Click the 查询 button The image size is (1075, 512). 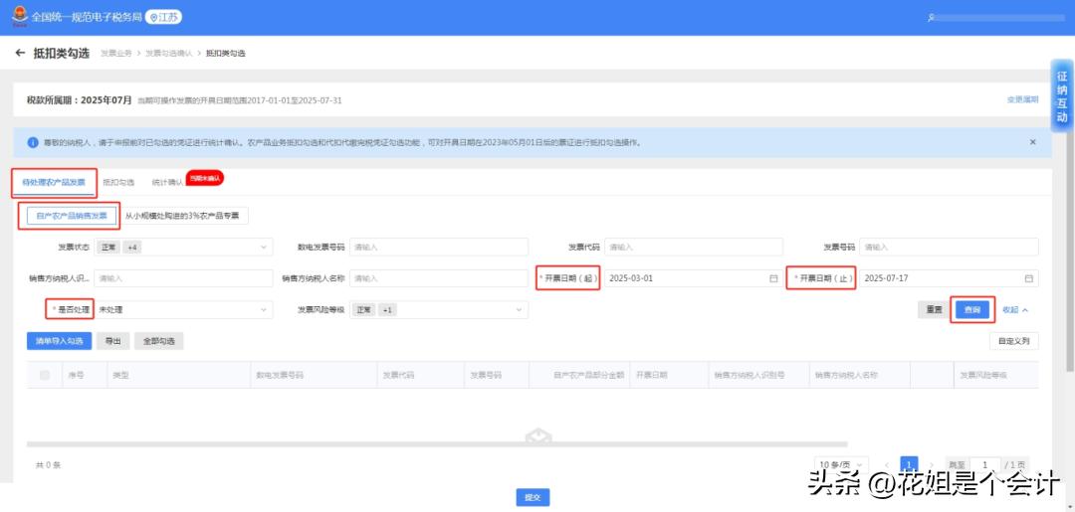pyautogui.click(x=972, y=310)
